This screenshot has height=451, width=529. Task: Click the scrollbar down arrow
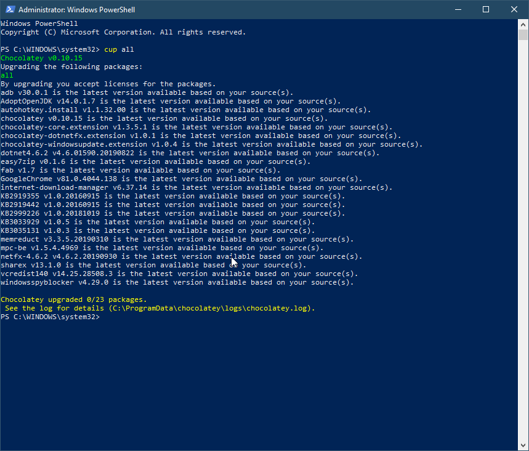pyautogui.click(x=523, y=445)
